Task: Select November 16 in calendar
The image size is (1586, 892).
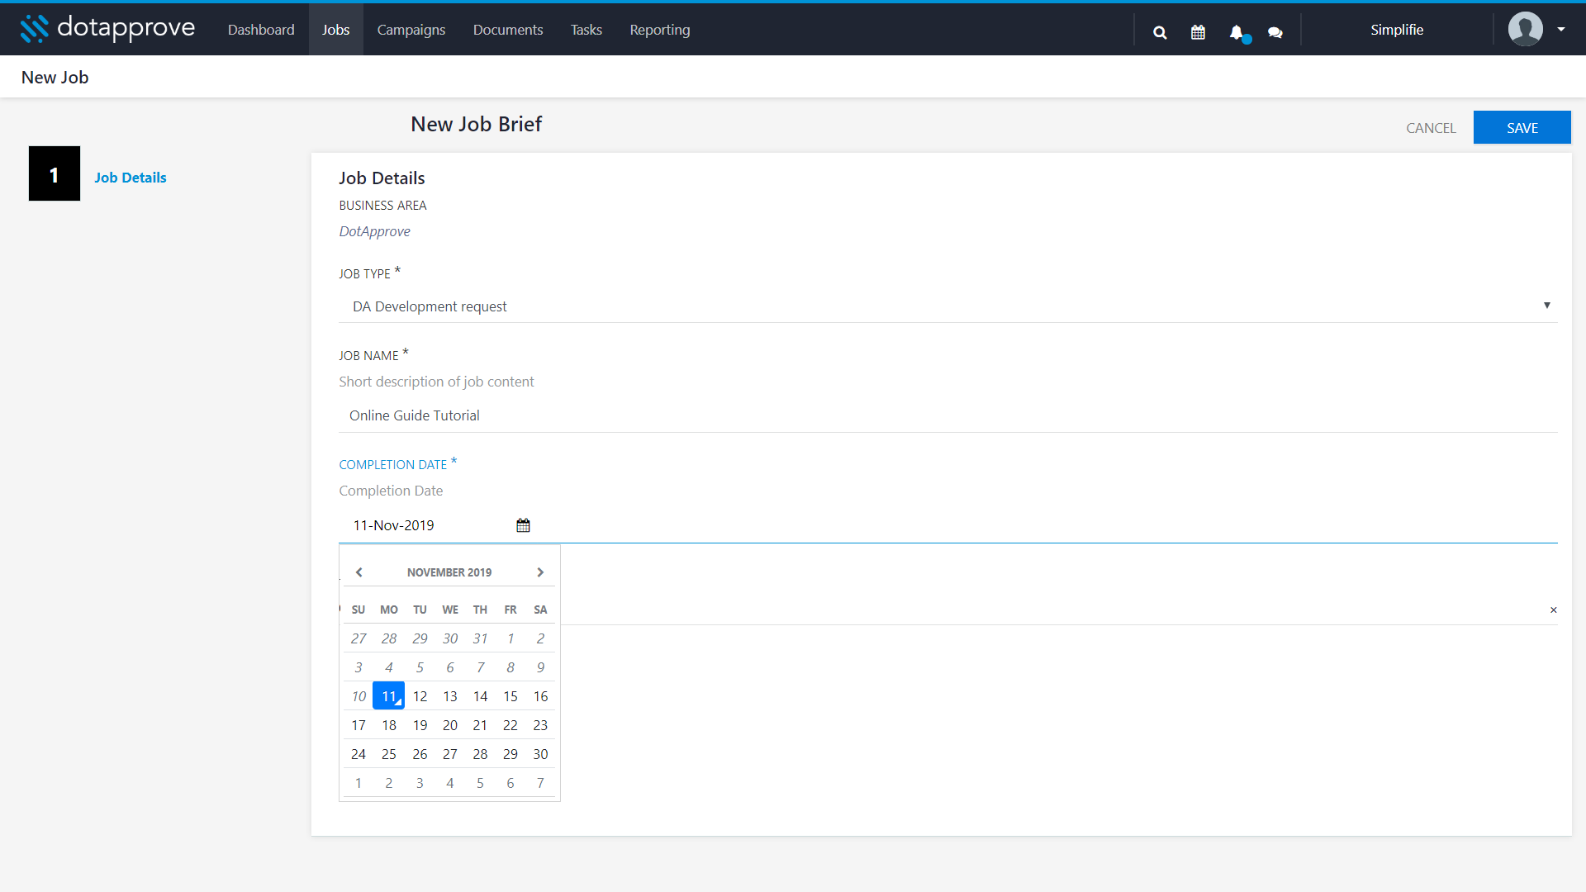Action: pos(540,696)
